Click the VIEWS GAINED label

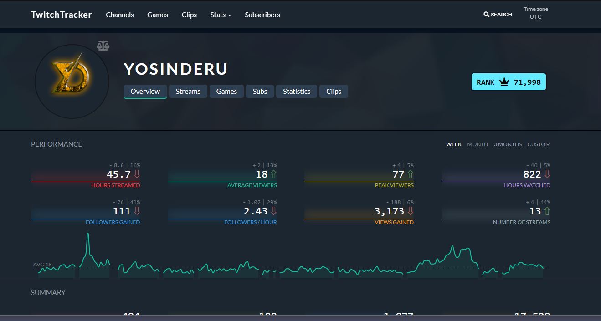(x=394, y=222)
